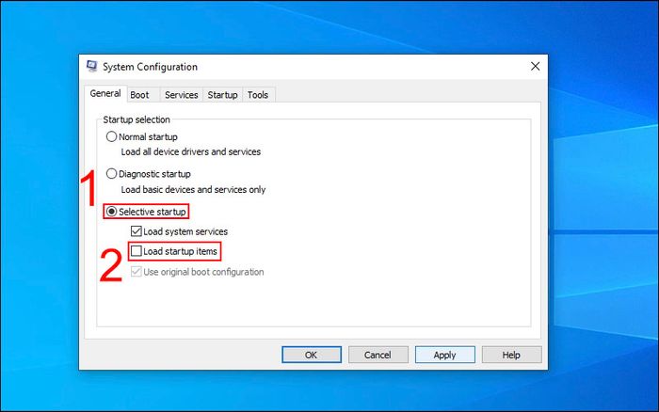Click the 'Load all device drivers and services' text
The height and width of the screenshot is (412, 659).
coord(191,151)
